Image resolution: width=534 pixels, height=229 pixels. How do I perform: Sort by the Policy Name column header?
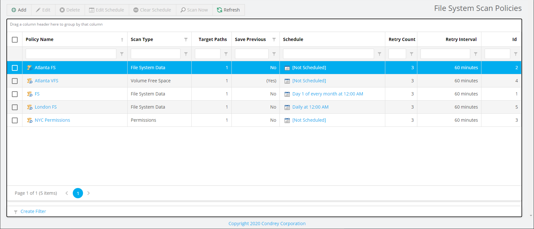pyautogui.click(x=40, y=39)
